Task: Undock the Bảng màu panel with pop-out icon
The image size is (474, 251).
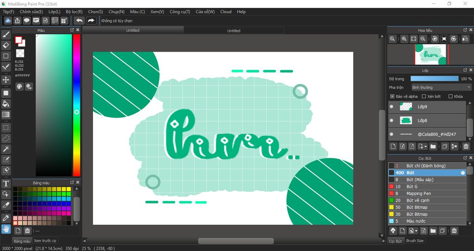Action: pos(72,182)
